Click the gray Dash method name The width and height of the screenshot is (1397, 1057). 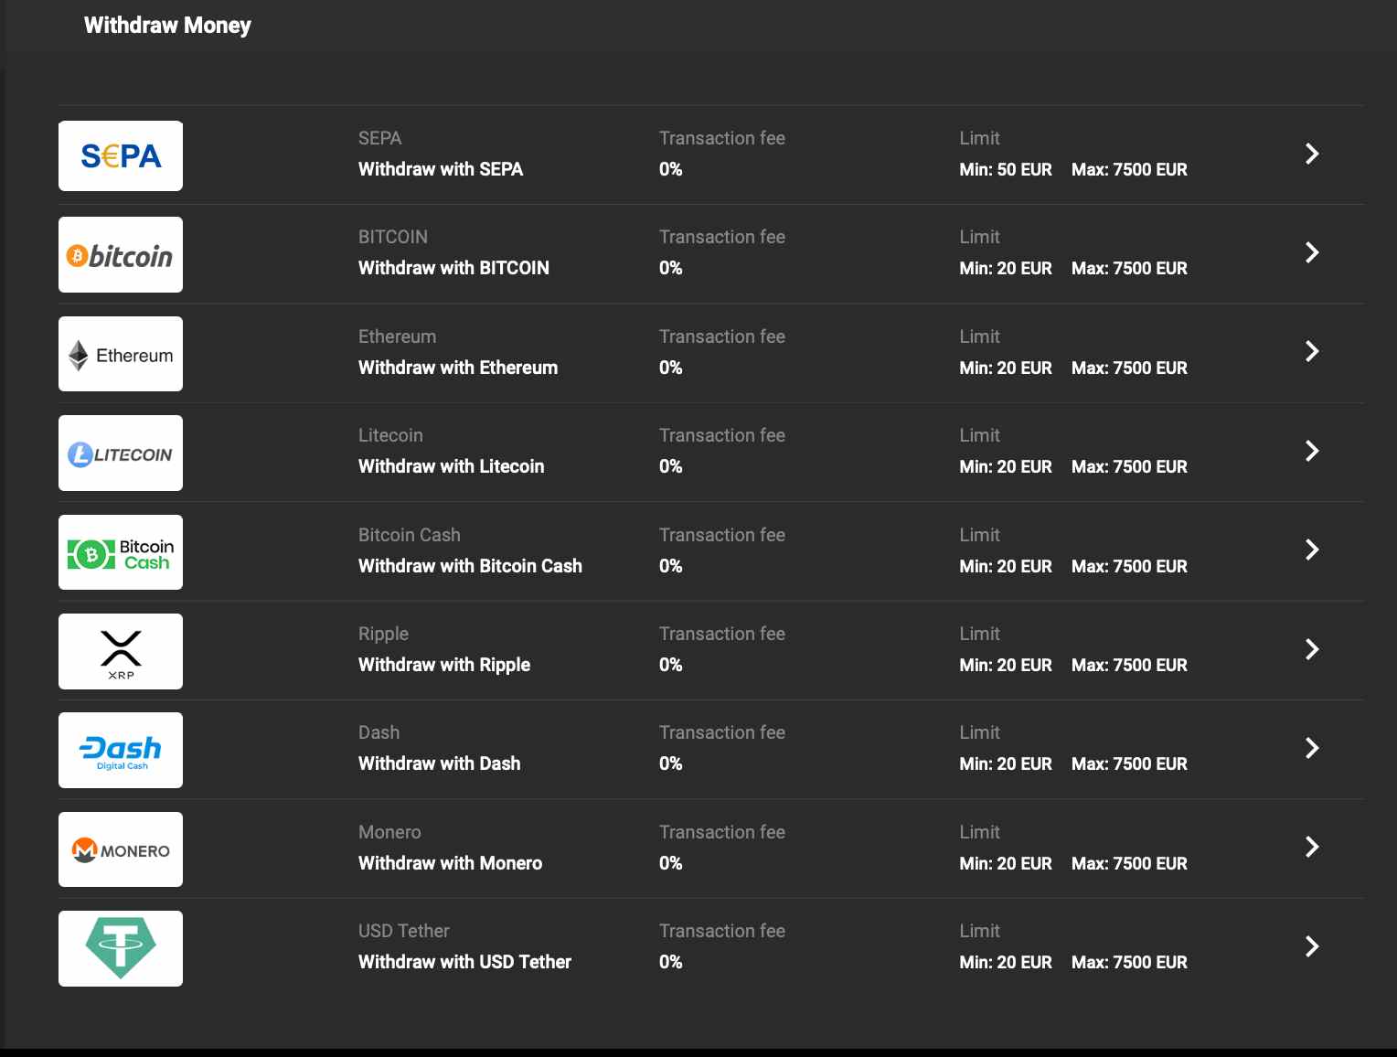click(379, 732)
